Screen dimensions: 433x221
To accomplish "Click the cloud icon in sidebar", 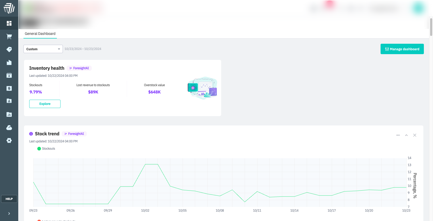I will coord(9,128).
